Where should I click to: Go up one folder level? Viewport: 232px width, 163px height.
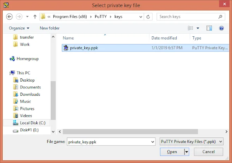click(x=35, y=17)
